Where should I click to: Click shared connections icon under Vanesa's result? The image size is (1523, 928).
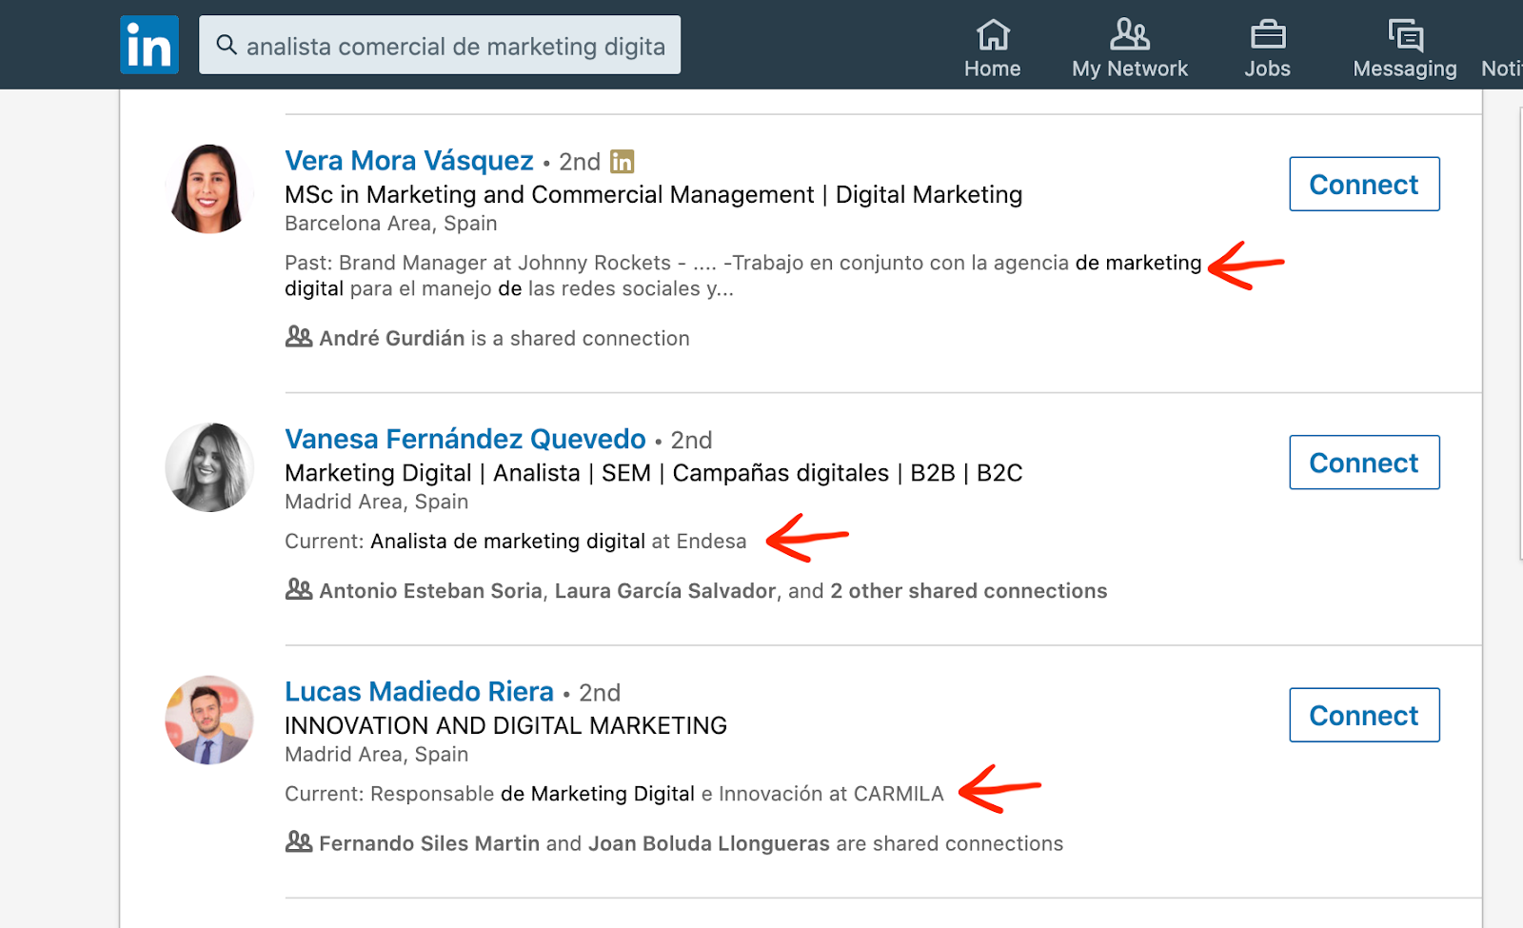pyautogui.click(x=299, y=590)
